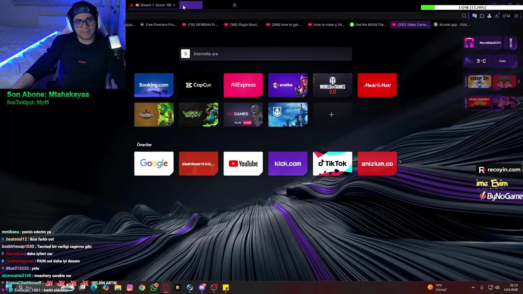The image size is (523, 294).
Task: Open the Google Translate extension icon
Action: (474, 16)
